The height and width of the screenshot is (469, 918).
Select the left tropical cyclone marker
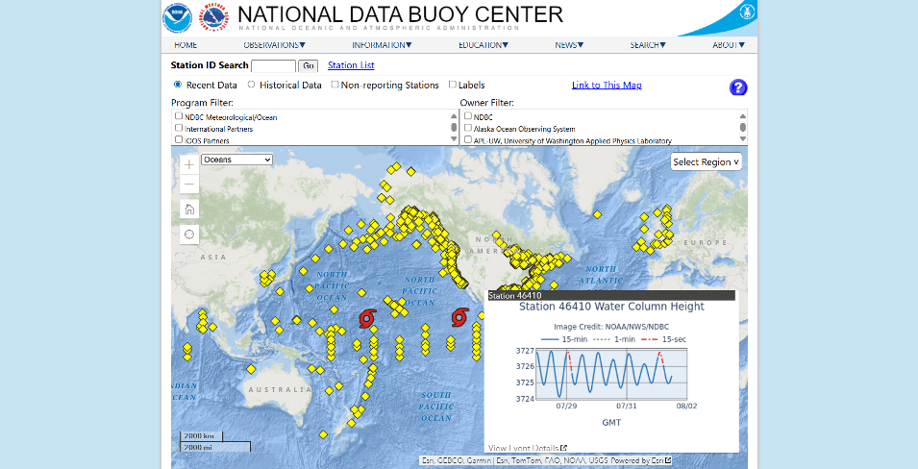367,318
